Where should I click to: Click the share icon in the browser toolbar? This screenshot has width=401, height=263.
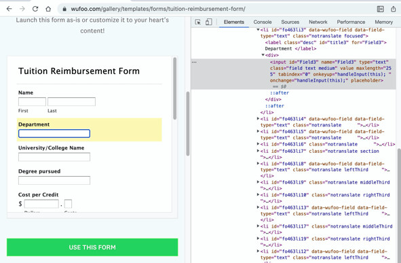click(394, 9)
